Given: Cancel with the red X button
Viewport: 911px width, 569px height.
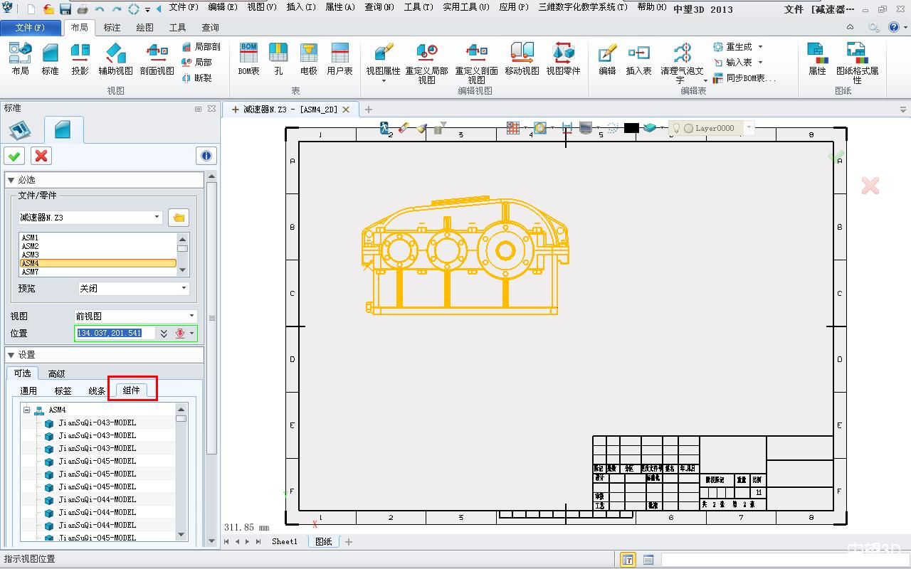Looking at the screenshot, I should click(x=41, y=156).
